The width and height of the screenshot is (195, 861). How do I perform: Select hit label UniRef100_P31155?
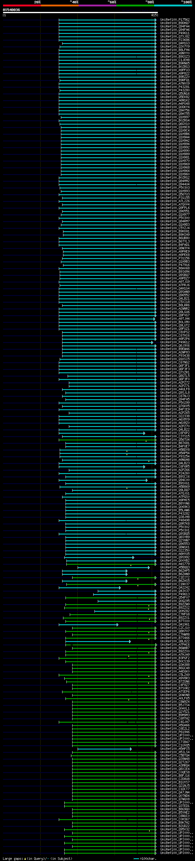click(x=175, y=198)
